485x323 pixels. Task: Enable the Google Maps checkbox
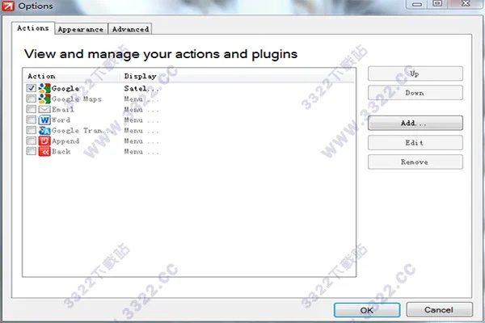click(31, 99)
